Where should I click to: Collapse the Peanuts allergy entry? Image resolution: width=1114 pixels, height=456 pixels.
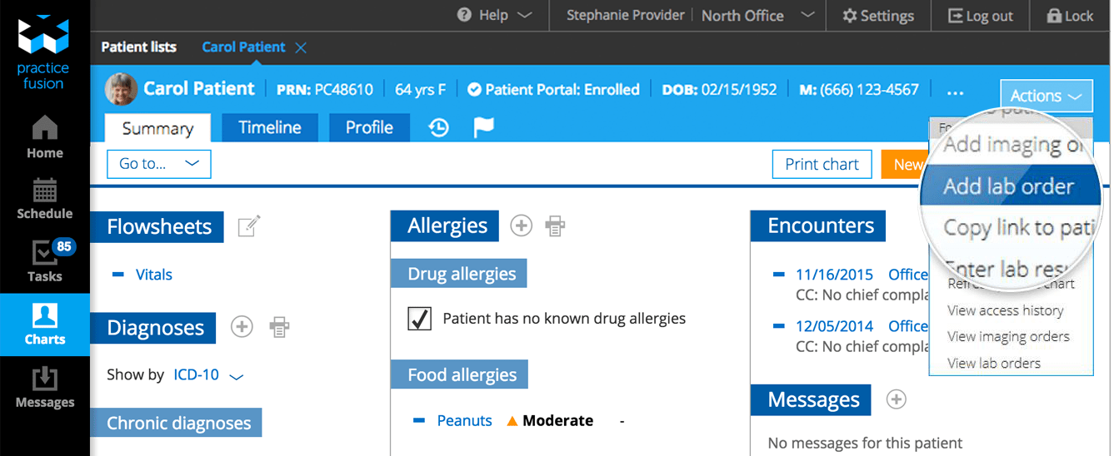[x=419, y=421]
